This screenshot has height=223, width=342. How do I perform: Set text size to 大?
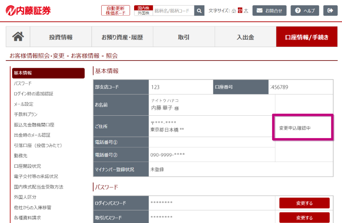[x=246, y=11]
